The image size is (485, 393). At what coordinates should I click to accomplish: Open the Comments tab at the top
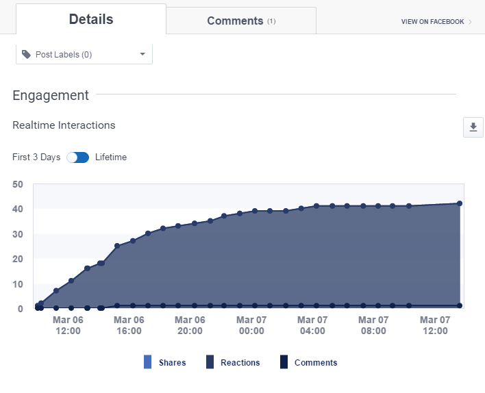(235, 21)
